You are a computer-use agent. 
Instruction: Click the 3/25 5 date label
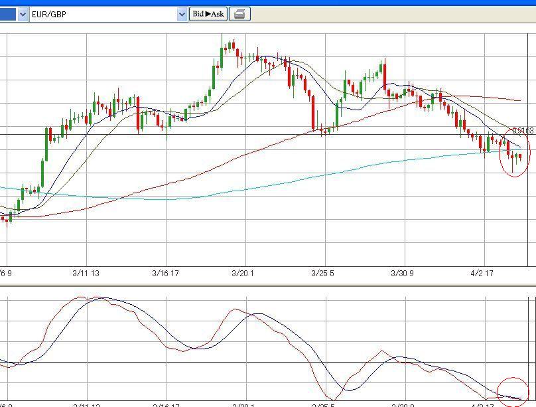point(322,274)
